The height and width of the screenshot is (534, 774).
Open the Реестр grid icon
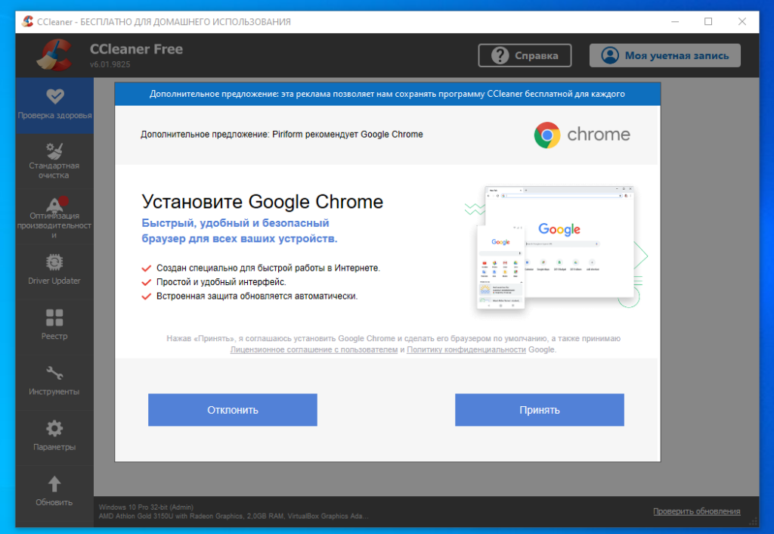click(x=54, y=318)
